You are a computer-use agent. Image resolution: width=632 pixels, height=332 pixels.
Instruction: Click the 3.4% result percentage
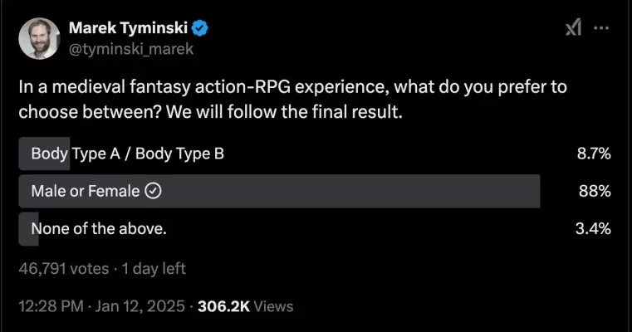593,228
